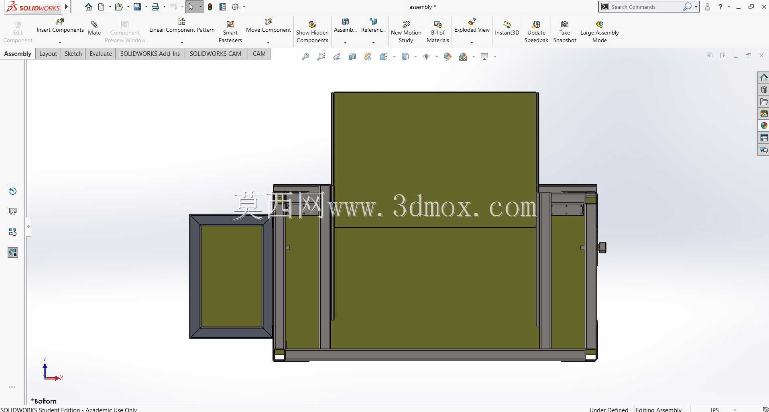Expand the SOLIDWORKS menu flyout arrow
Screen dimensions: 769x412
(67, 7)
